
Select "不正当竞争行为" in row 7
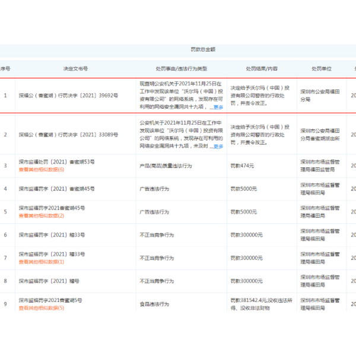point(157,258)
